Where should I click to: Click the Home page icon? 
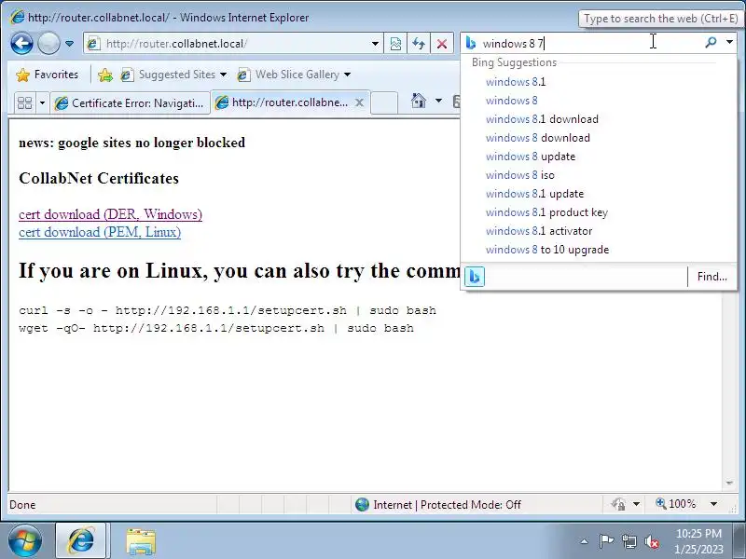419,101
